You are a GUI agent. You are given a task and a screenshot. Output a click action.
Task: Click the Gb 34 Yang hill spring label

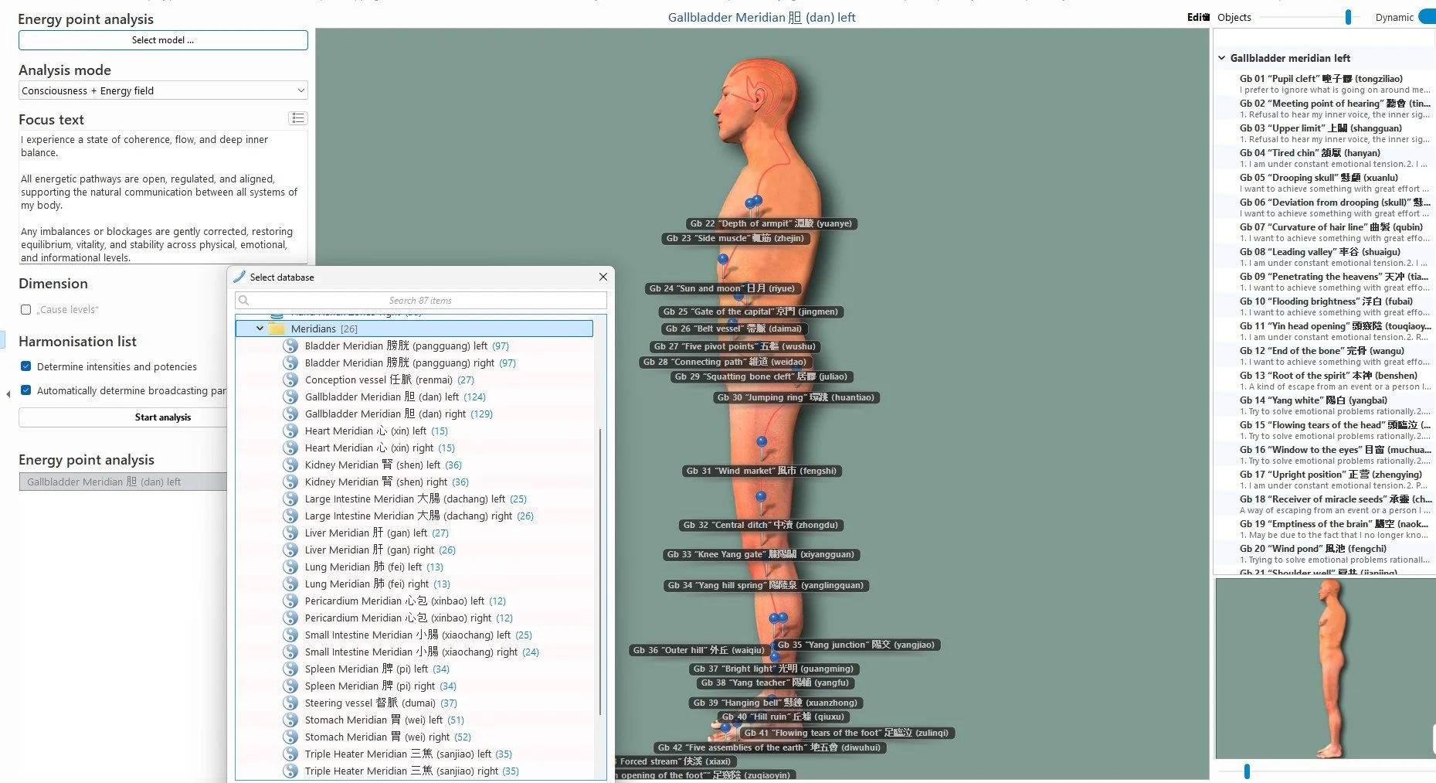pos(766,585)
